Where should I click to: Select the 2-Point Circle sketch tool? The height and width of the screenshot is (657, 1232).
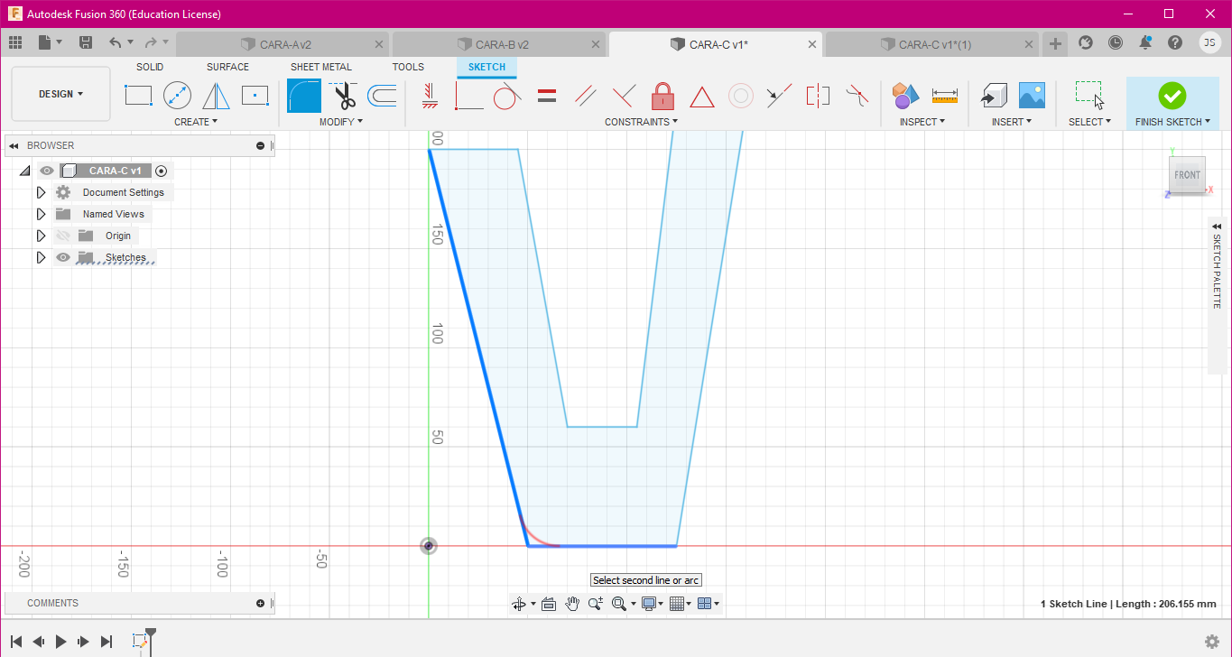pyautogui.click(x=177, y=95)
